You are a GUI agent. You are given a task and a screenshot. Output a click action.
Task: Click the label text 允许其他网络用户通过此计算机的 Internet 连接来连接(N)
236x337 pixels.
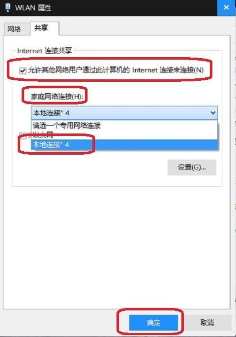[116, 70]
